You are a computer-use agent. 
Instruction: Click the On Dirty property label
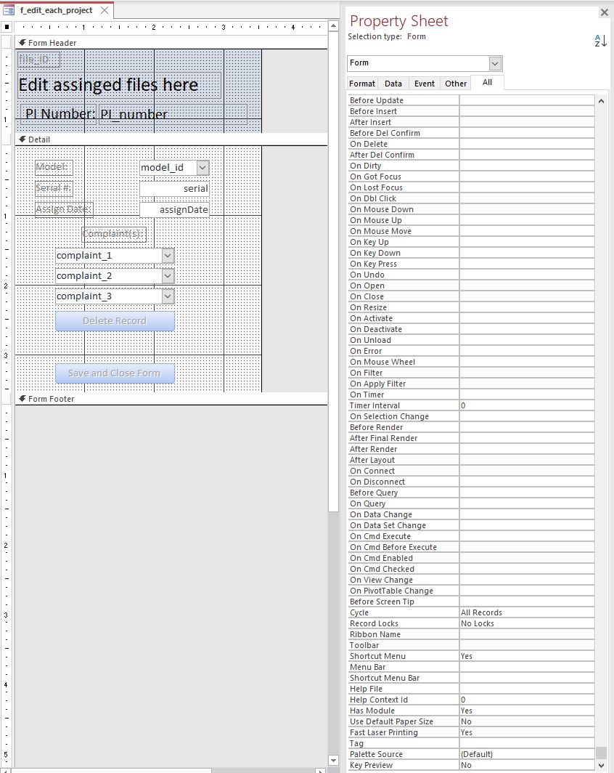tap(365, 166)
